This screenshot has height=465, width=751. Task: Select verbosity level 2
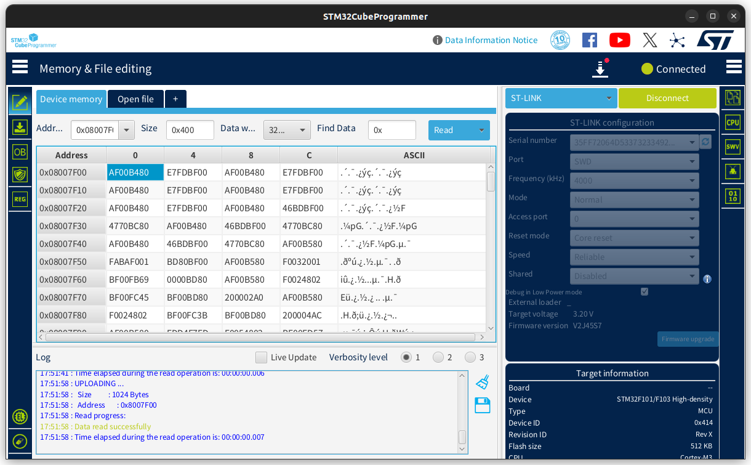(438, 357)
